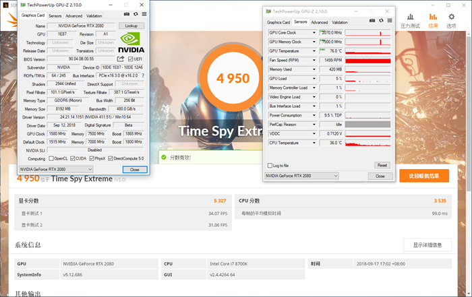
Task: Click the Lookup button
Action: pyautogui.click(x=131, y=26)
